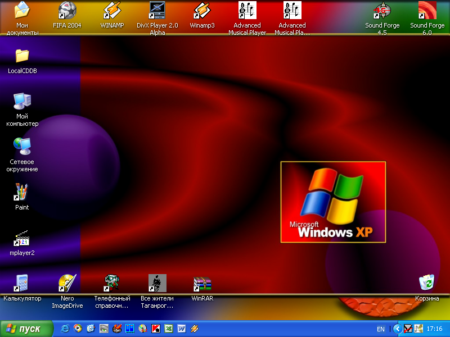
Task: Click the crossed-out mail tray icon
Action: click(408, 329)
